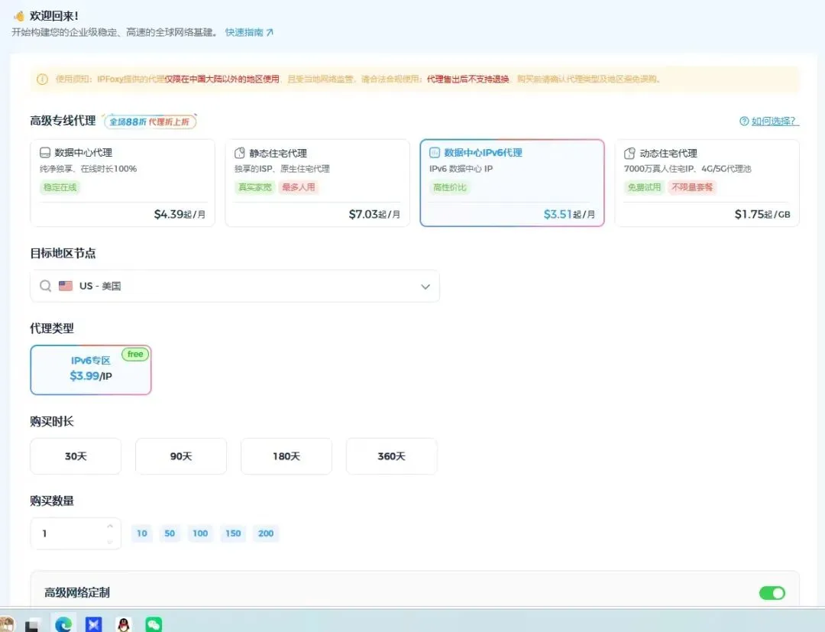
Task: Click the search magnifier in region field
Action: (46, 286)
